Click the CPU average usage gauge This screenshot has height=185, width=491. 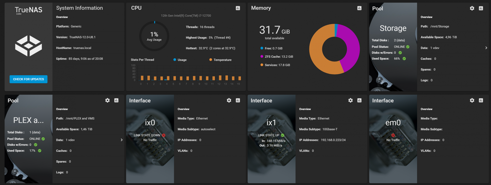coord(154,36)
